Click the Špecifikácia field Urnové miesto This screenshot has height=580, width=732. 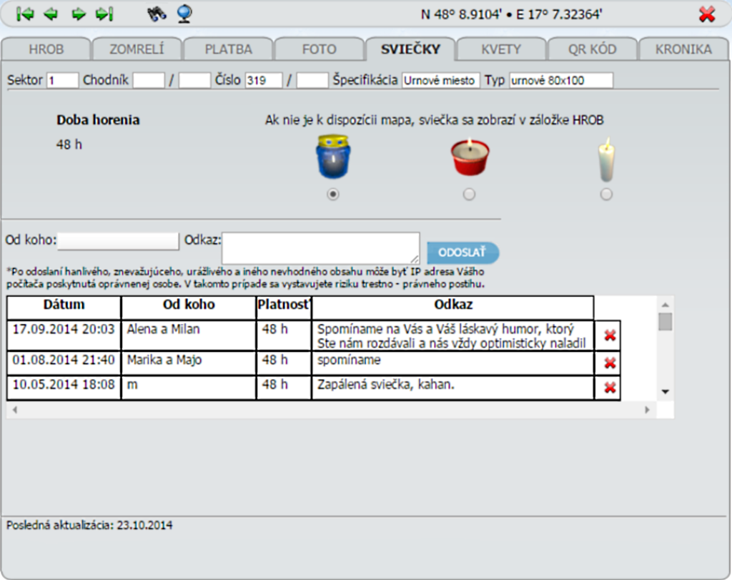(440, 80)
